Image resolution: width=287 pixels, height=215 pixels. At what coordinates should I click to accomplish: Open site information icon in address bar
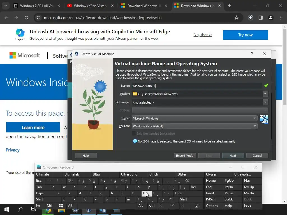pyautogui.click(x=38, y=18)
